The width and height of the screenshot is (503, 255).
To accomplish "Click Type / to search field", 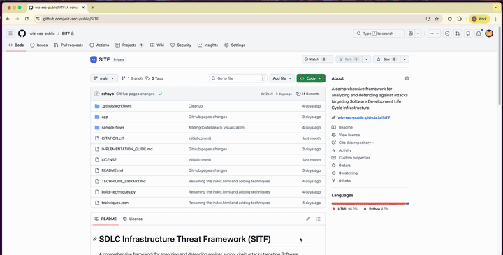I will pos(379,34).
